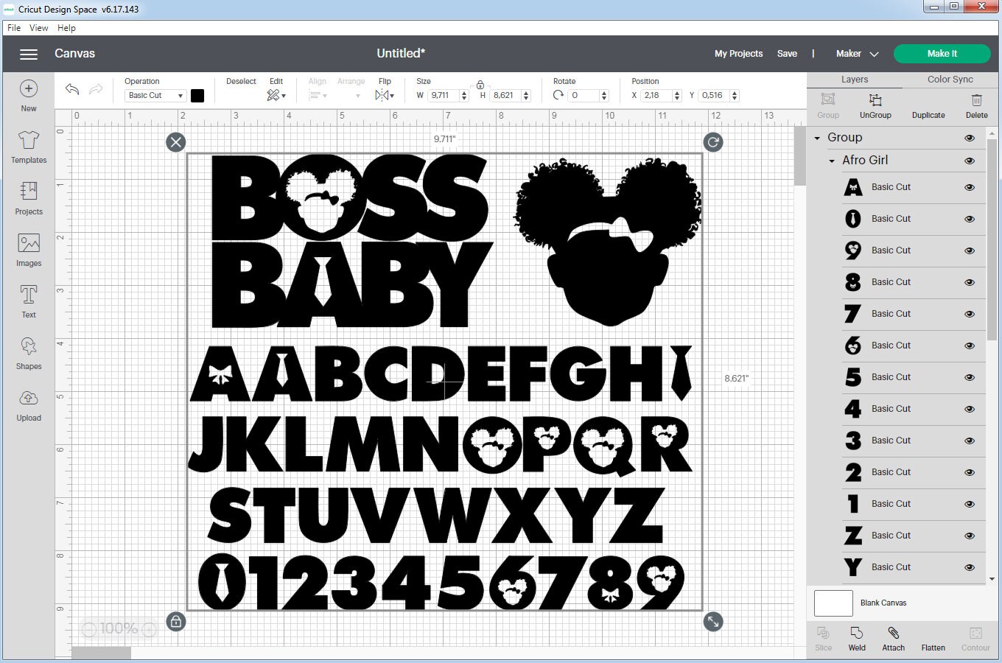Viewport: 1002px width, 663px height.
Task: Select the Shapes tool
Action: coord(28,352)
